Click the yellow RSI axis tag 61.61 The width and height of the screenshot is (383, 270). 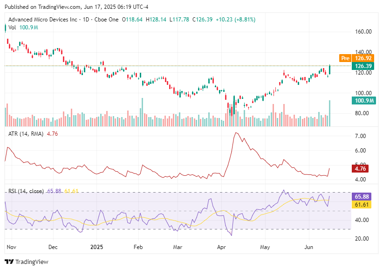362,204
